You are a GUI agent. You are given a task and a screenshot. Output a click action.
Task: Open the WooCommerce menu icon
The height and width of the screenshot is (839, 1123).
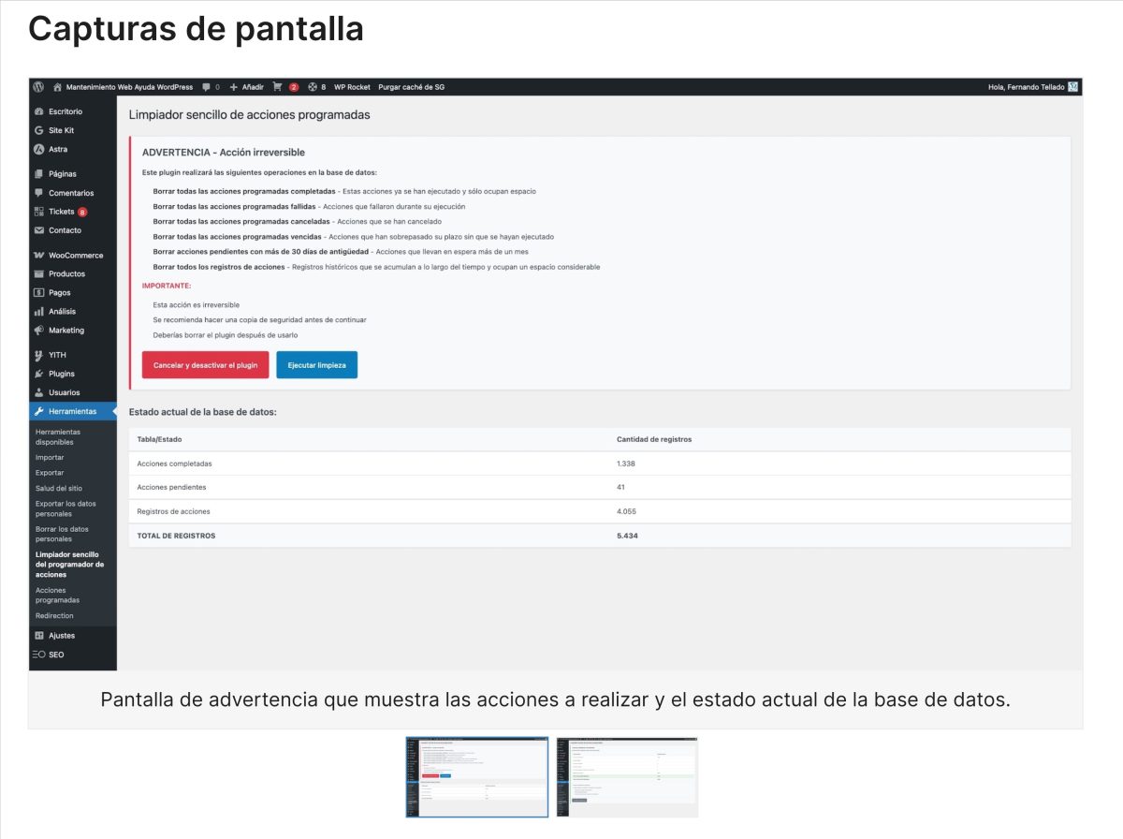click(x=36, y=255)
